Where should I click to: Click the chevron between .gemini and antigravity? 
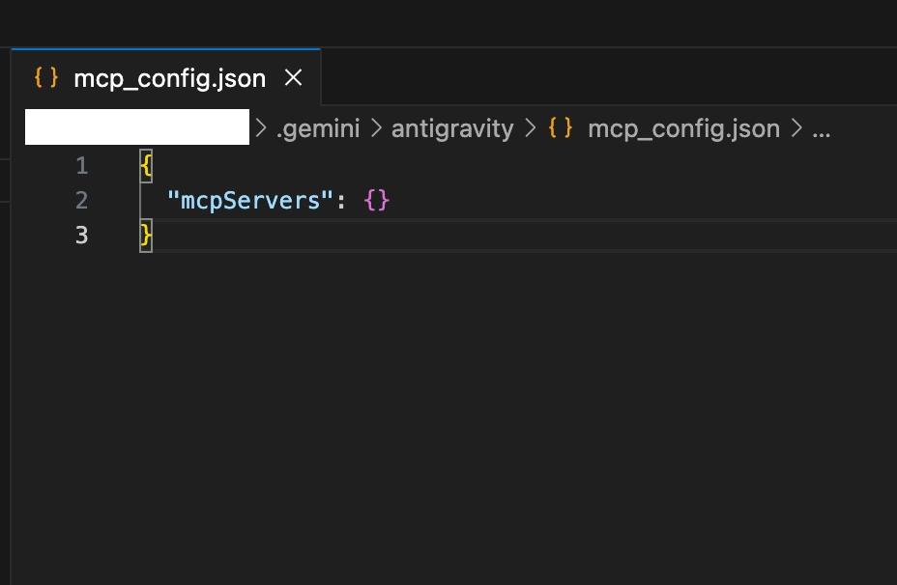[x=375, y=128]
